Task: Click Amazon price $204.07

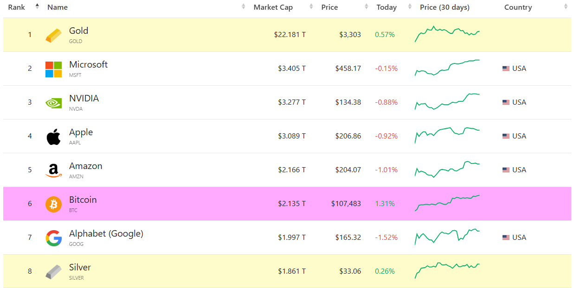Action: click(348, 170)
